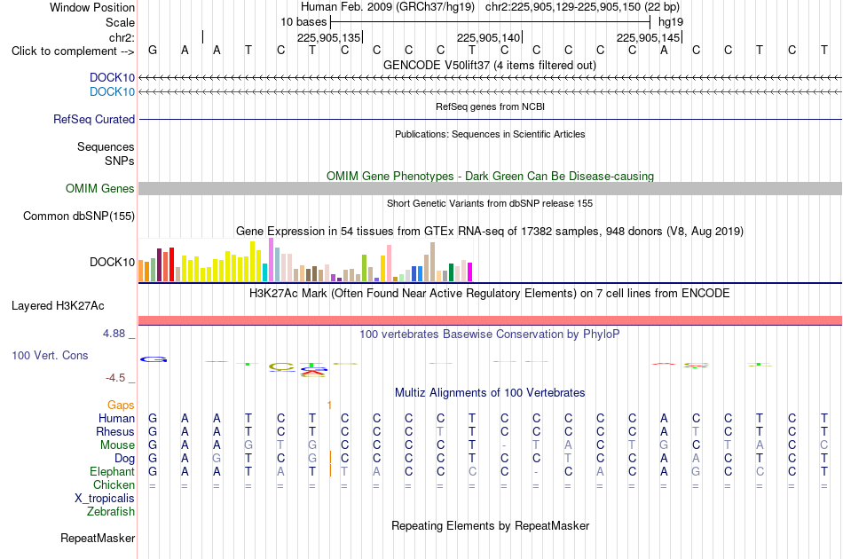Select the Scale track label
Screen dimensions: 843x559
click(120, 22)
